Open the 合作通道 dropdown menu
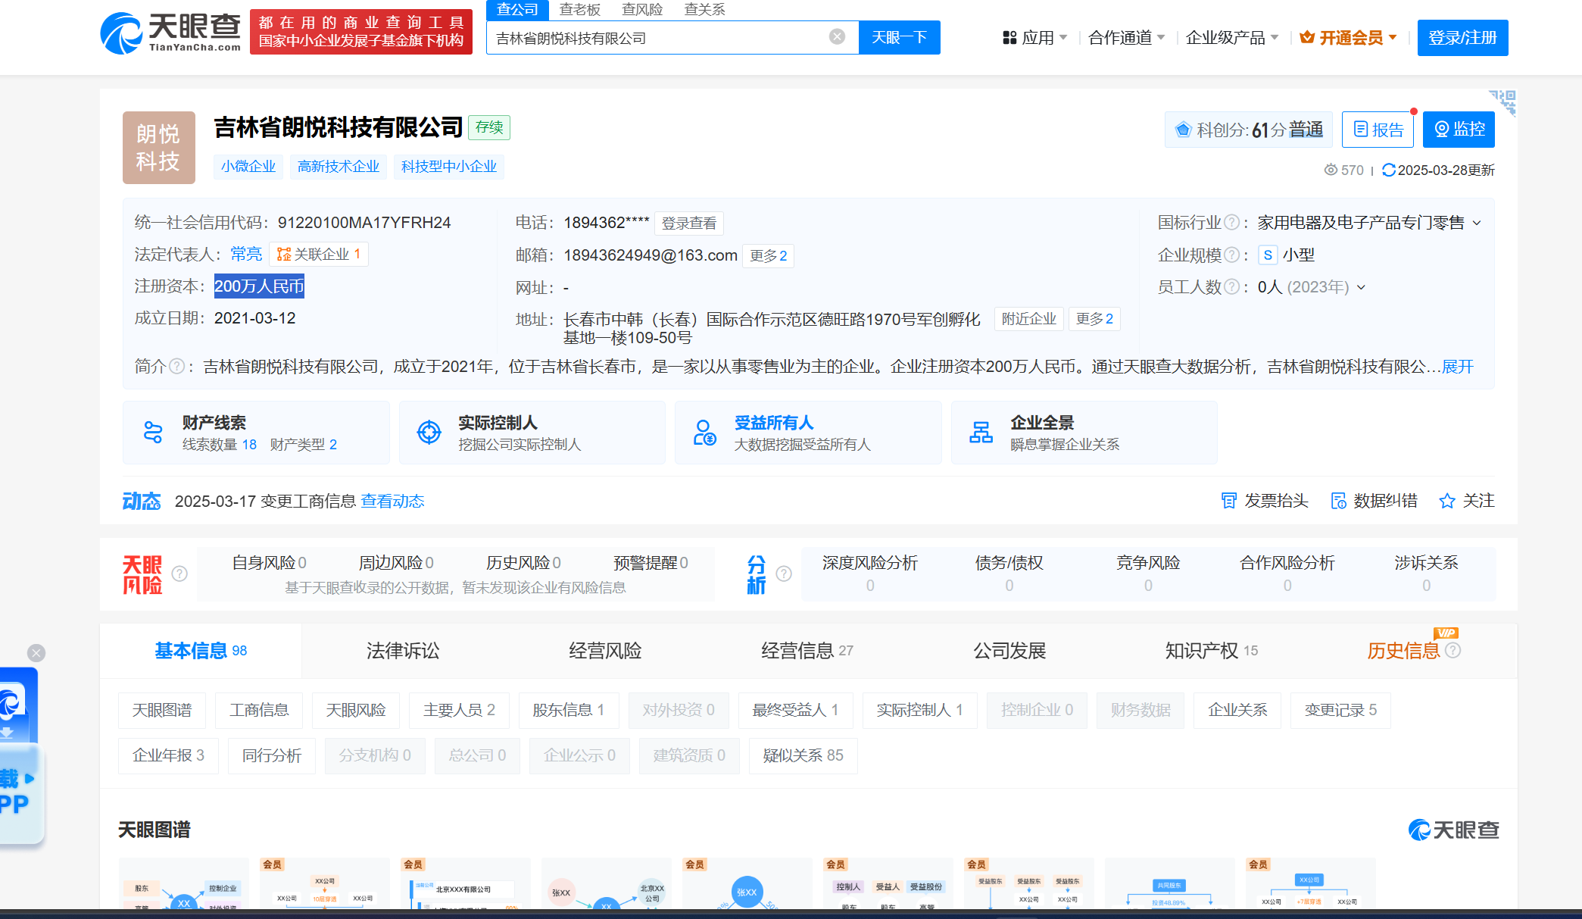The height and width of the screenshot is (919, 1582). point(1126,37)
